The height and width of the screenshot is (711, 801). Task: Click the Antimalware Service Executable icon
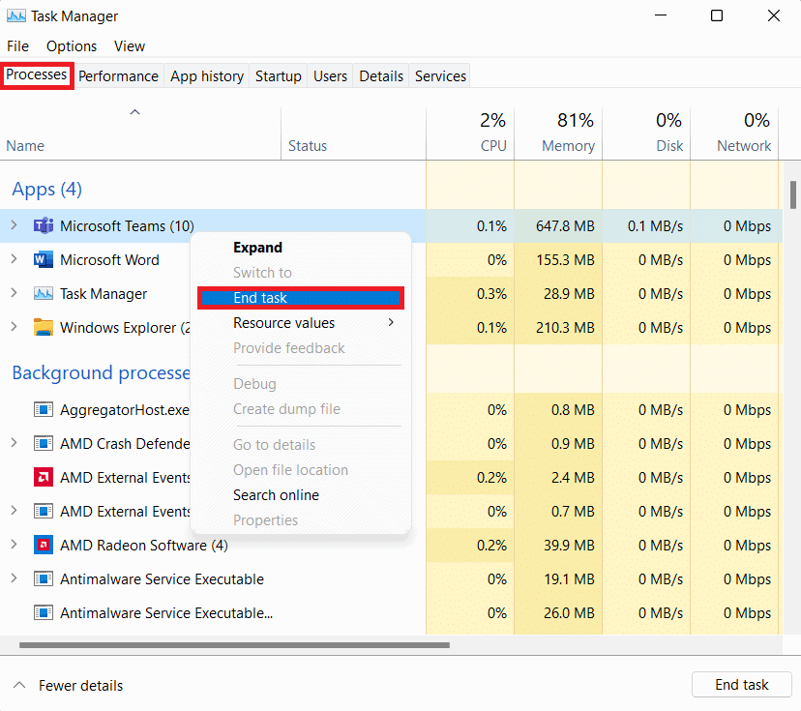pyautogui.click(x=44, y=578)
